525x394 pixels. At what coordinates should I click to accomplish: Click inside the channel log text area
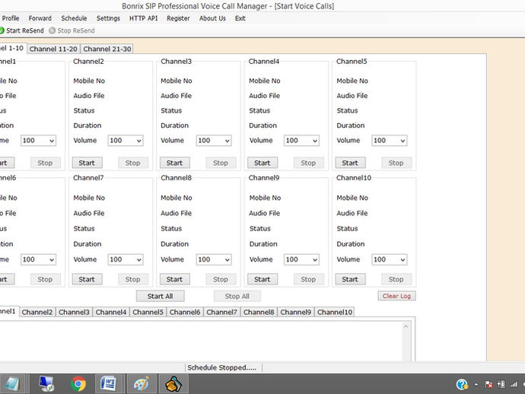pos(201,341)
